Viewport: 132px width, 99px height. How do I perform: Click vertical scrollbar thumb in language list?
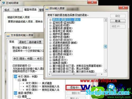tap(105, 46)
